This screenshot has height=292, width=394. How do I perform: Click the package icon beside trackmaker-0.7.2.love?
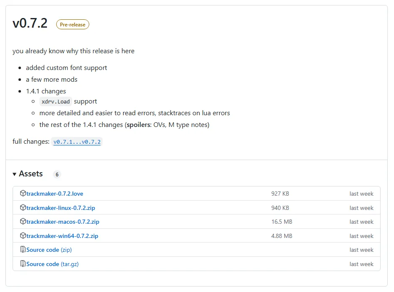pyautogui.click(x=23, y=194)
